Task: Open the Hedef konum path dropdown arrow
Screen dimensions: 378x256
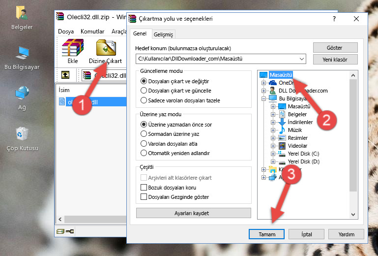Action: (302, 59)
